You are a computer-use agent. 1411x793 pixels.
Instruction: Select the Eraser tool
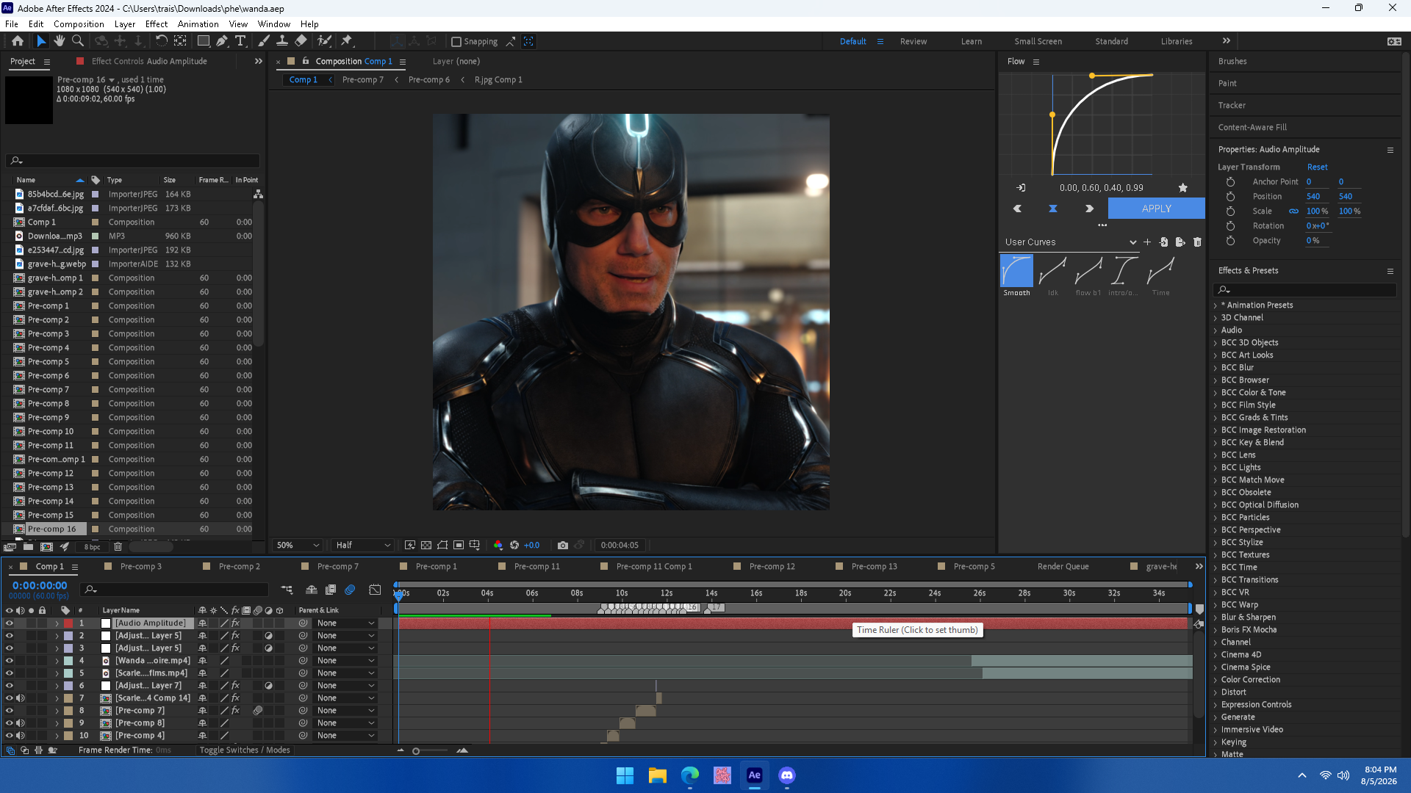(301, 41)
